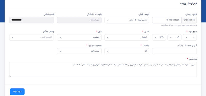Open the فرصت شغلی dropdown
The height and width of the screenshot is (96, 206).
[x=127, y=20]
